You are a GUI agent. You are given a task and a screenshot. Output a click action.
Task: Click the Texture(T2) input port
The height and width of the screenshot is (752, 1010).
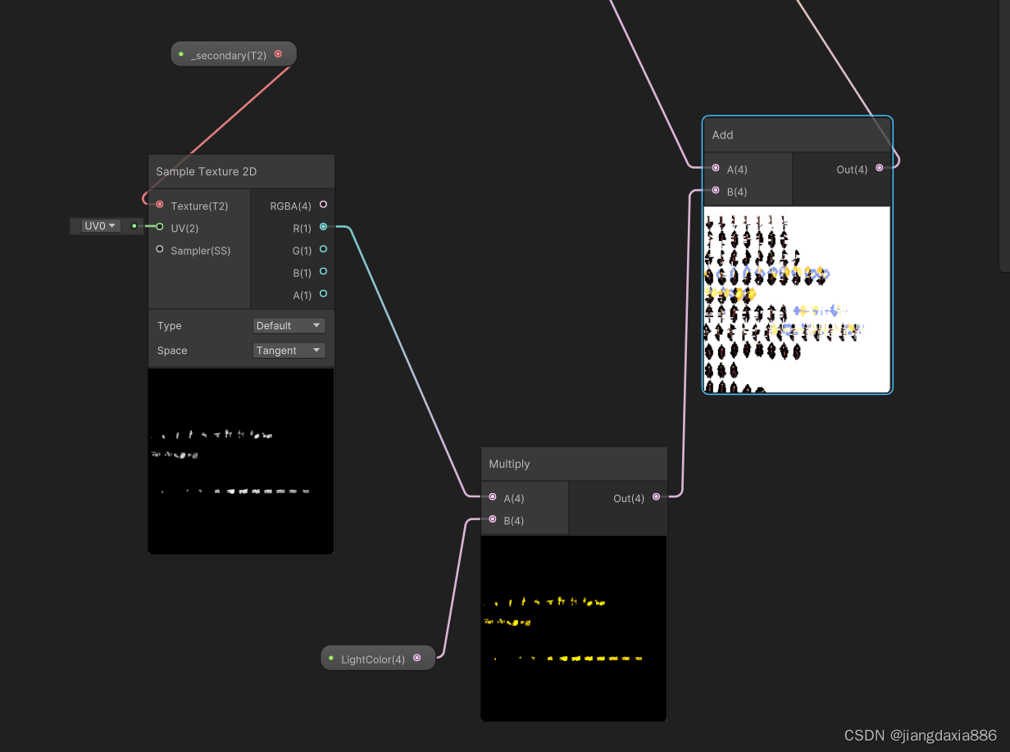tap(160, 205)
